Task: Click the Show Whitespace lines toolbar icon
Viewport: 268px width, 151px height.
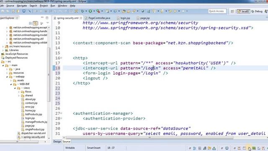Action: point(71,11)
